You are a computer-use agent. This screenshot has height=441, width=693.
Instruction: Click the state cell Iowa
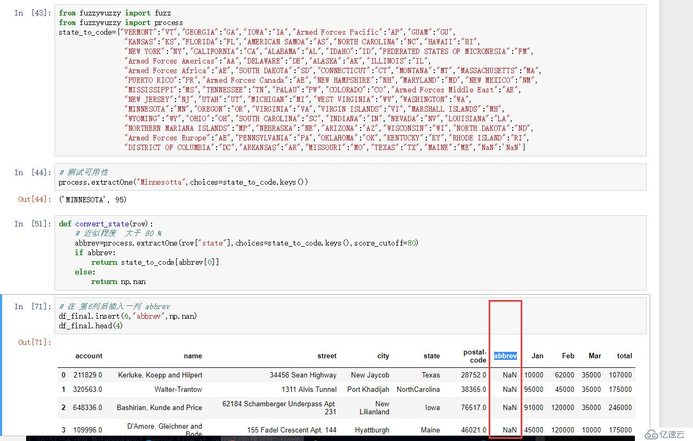433,407
